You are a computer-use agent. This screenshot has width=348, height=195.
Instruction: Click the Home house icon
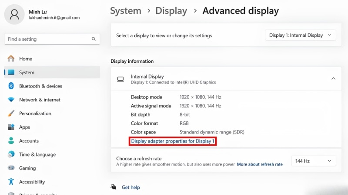pyautogui.click(x=11, y=58)
